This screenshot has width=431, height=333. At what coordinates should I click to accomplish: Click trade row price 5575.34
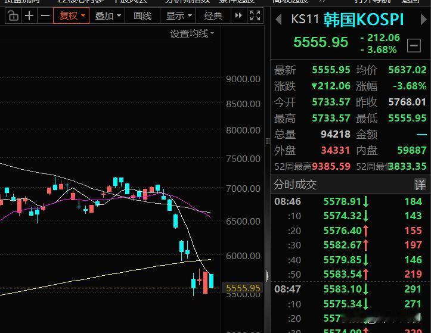[x=342, y=304]
